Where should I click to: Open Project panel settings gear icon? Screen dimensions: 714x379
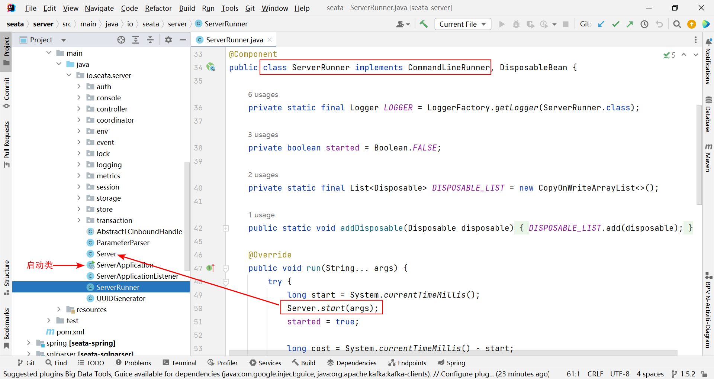pos(168,40)
